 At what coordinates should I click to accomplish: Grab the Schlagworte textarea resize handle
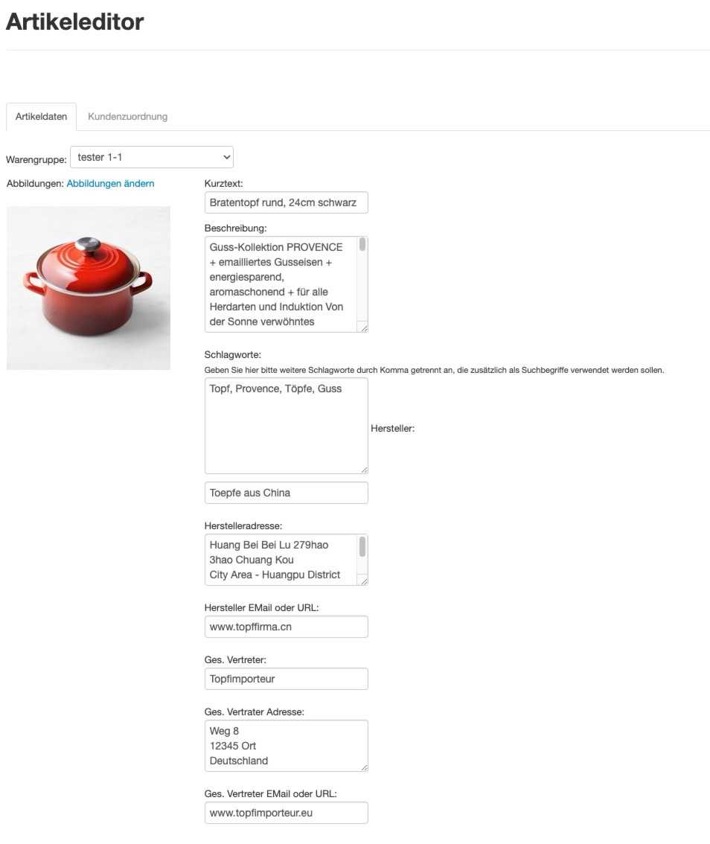364,470
